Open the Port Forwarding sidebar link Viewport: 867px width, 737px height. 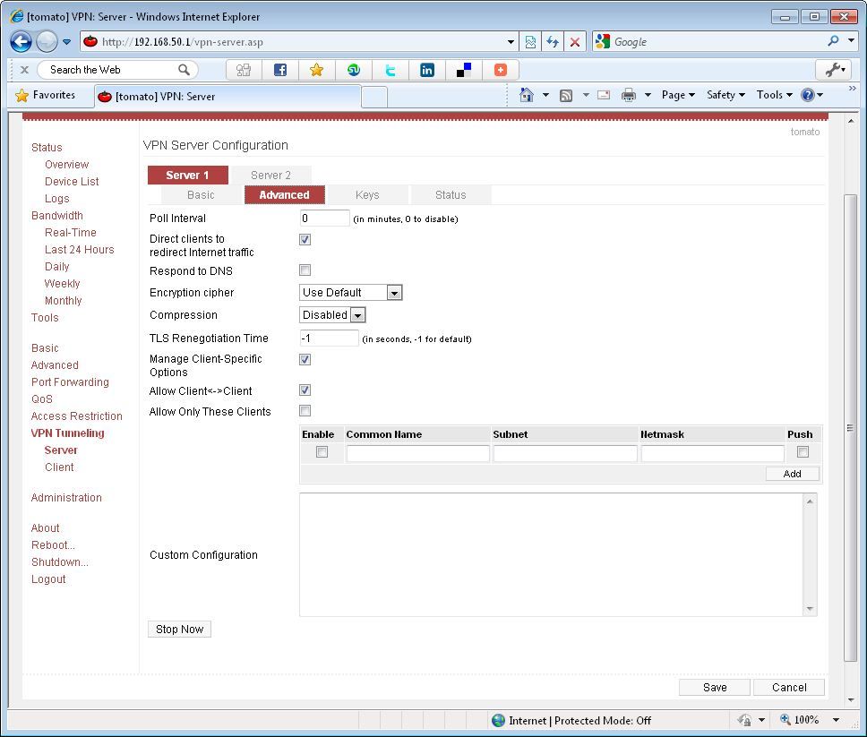(x=70, y=382)
